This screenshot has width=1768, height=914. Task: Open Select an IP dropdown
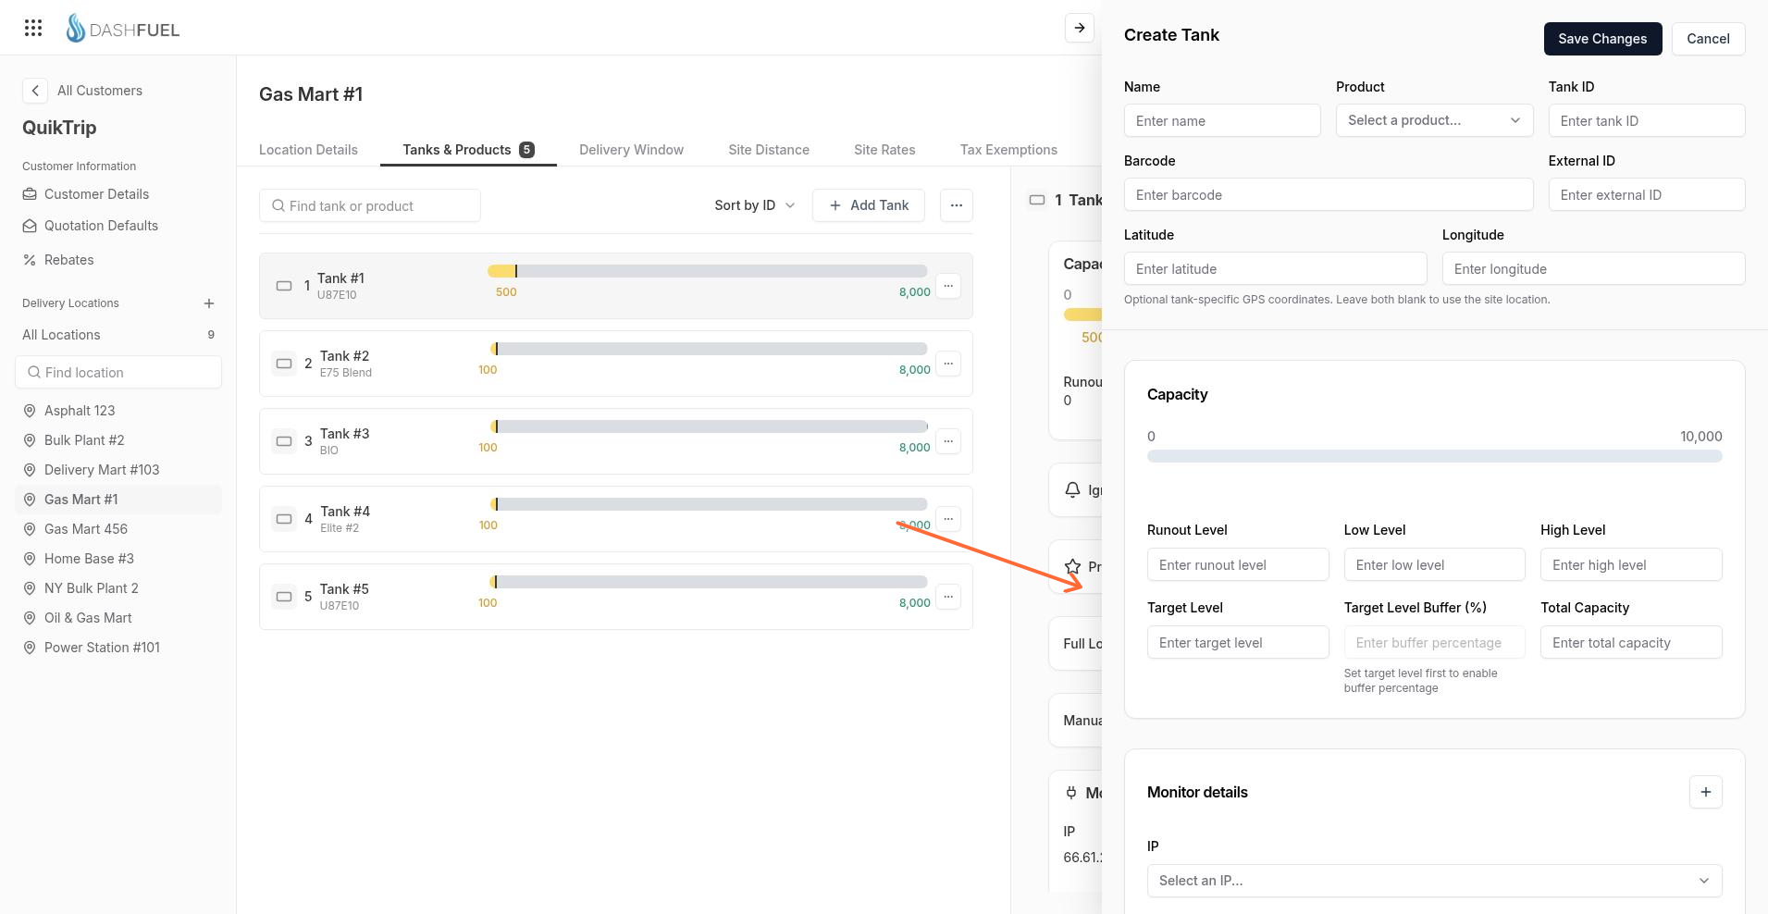click(1434, 881)
